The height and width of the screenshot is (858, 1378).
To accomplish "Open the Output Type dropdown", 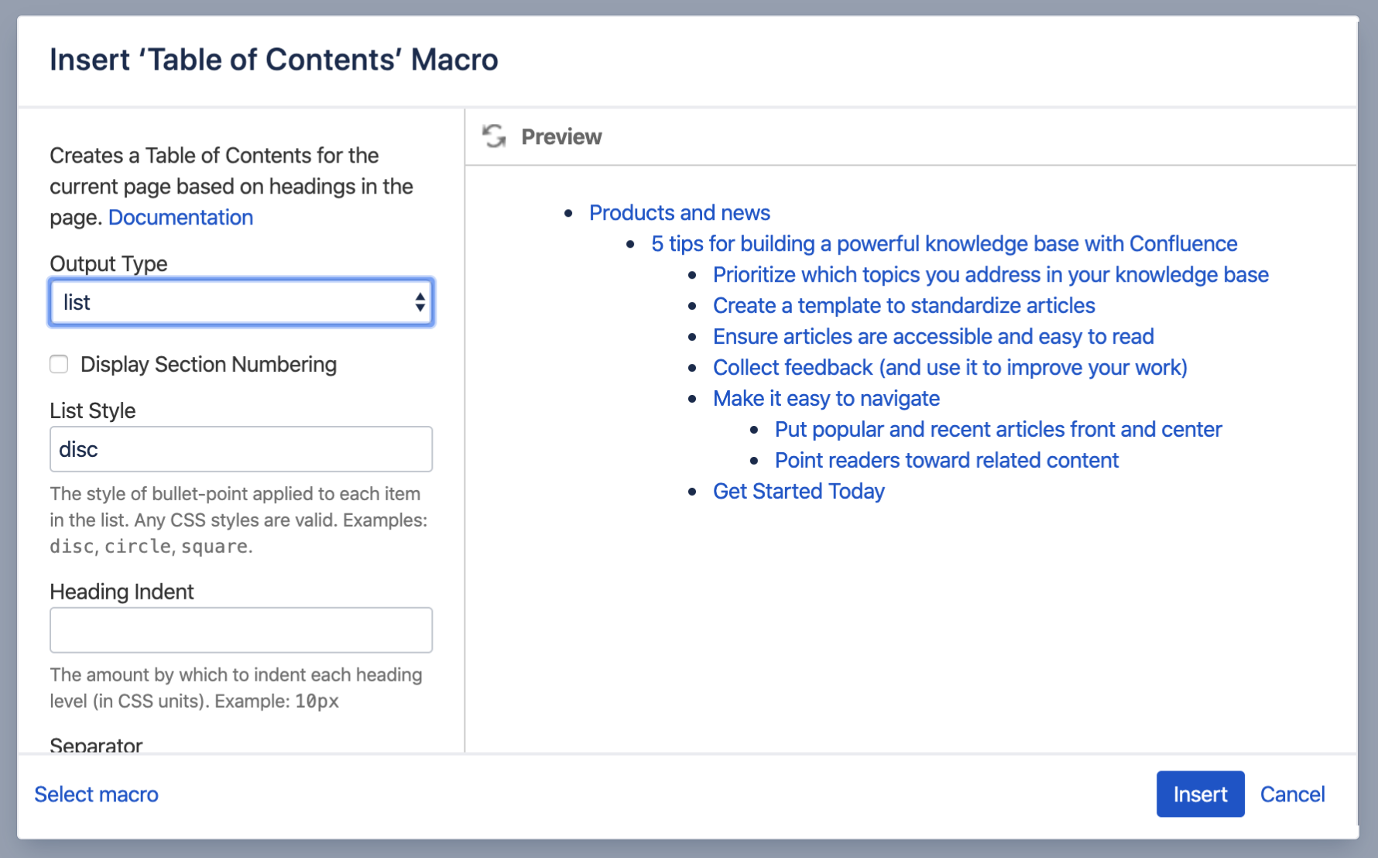I will (x=242, y=302).
